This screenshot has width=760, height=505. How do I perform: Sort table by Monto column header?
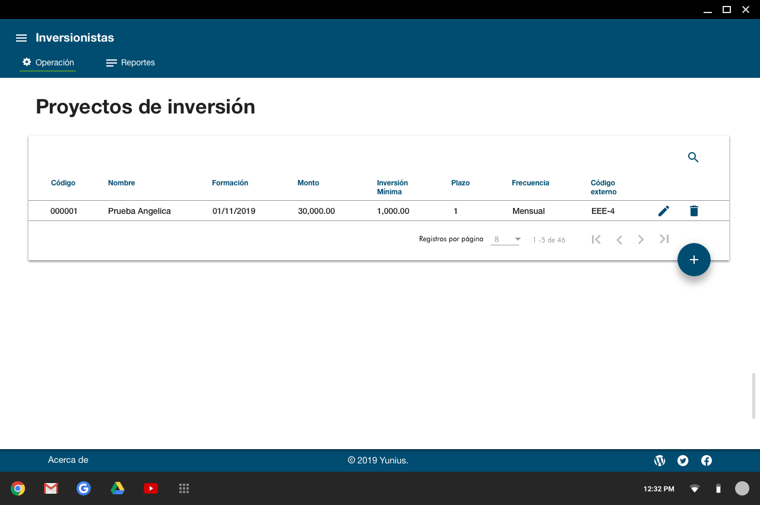point(308,183)
